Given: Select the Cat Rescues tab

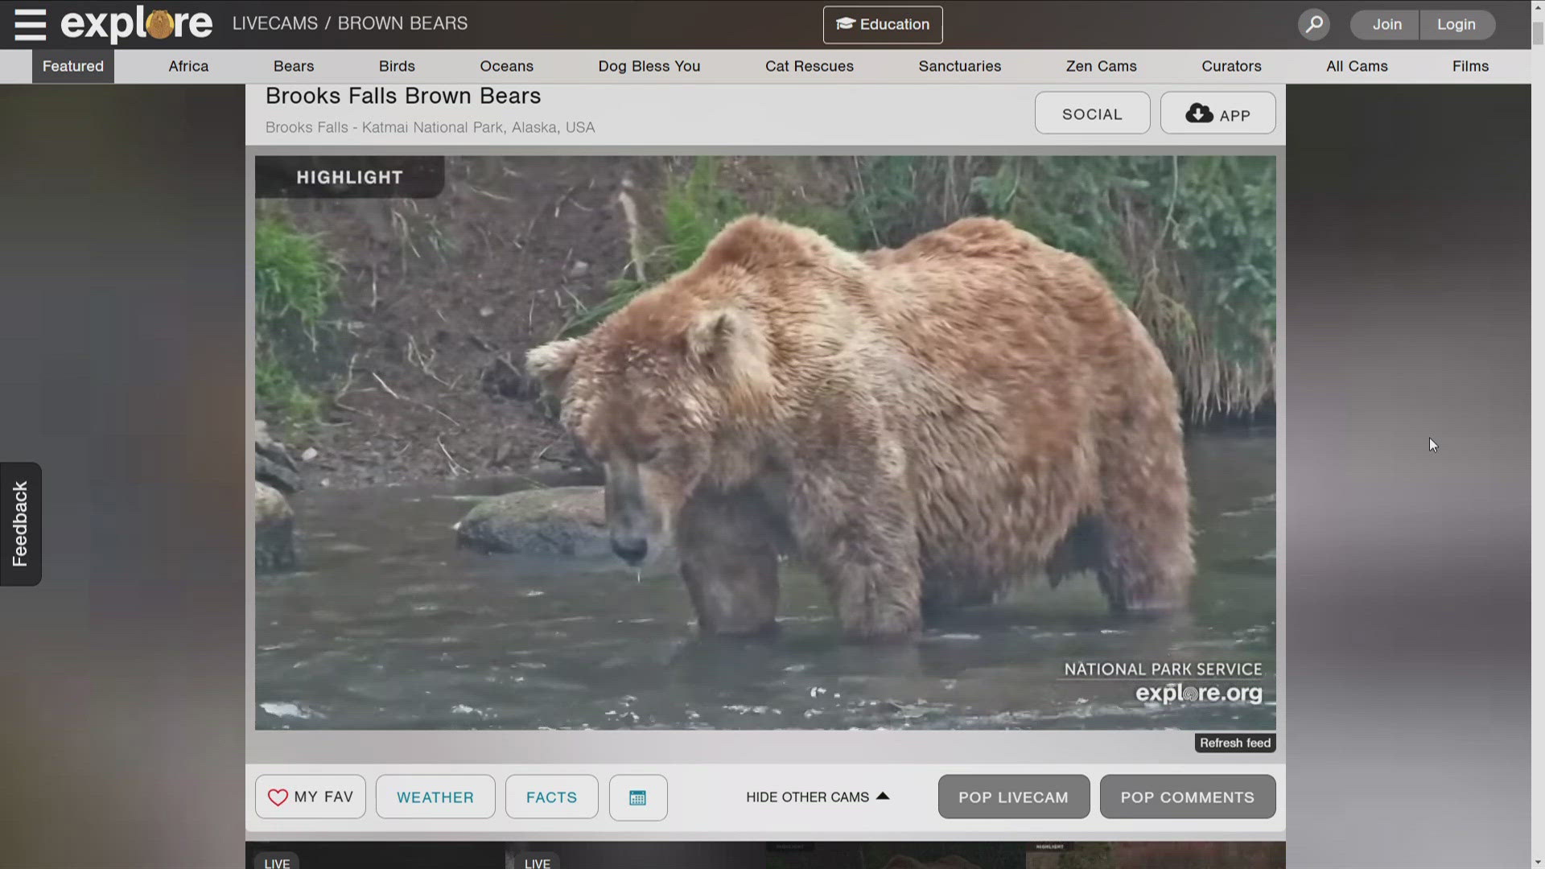Looking at the screenshot, I should tap(810, 67).
